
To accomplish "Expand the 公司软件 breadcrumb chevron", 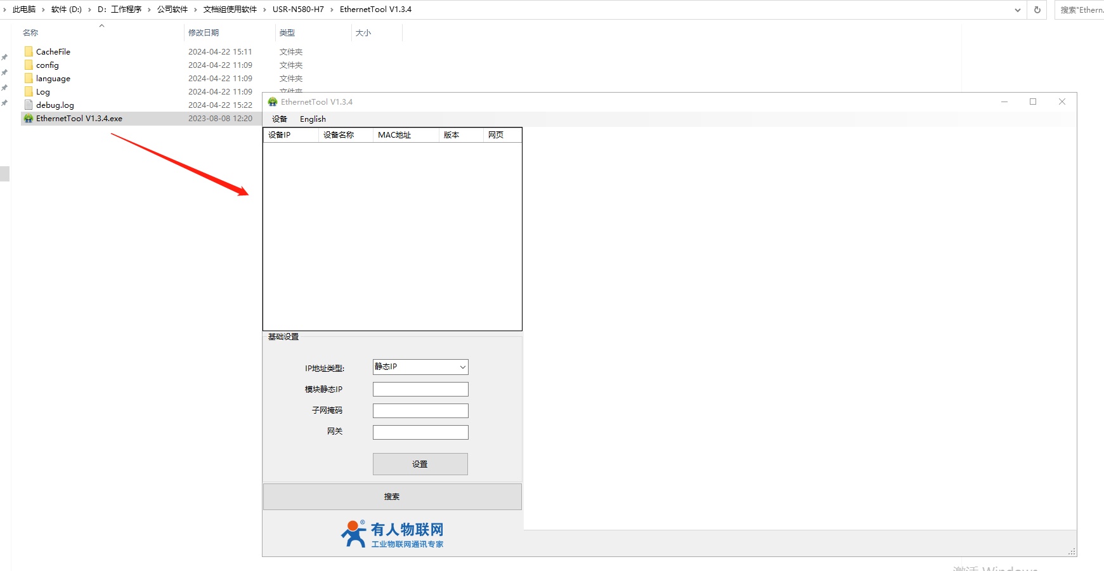I will click(x=195, y=10).
